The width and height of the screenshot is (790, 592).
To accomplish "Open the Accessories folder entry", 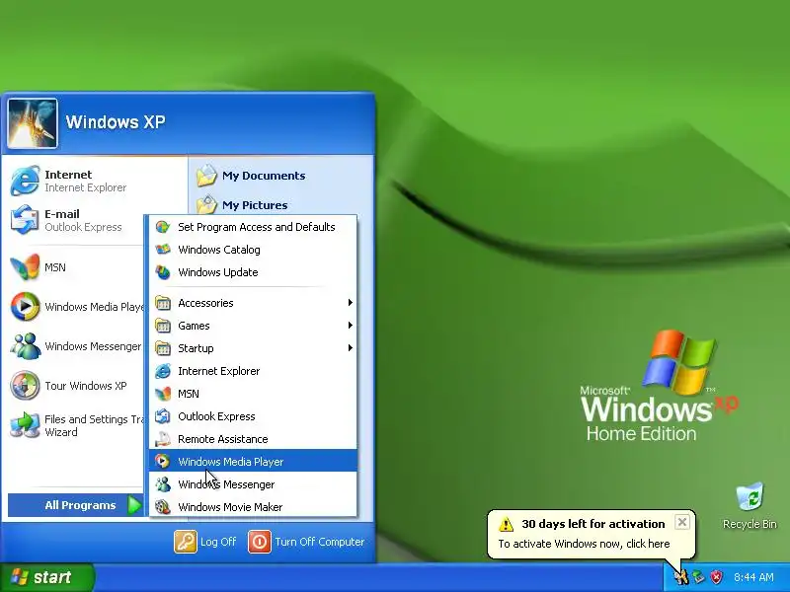I will pos(253,303).
